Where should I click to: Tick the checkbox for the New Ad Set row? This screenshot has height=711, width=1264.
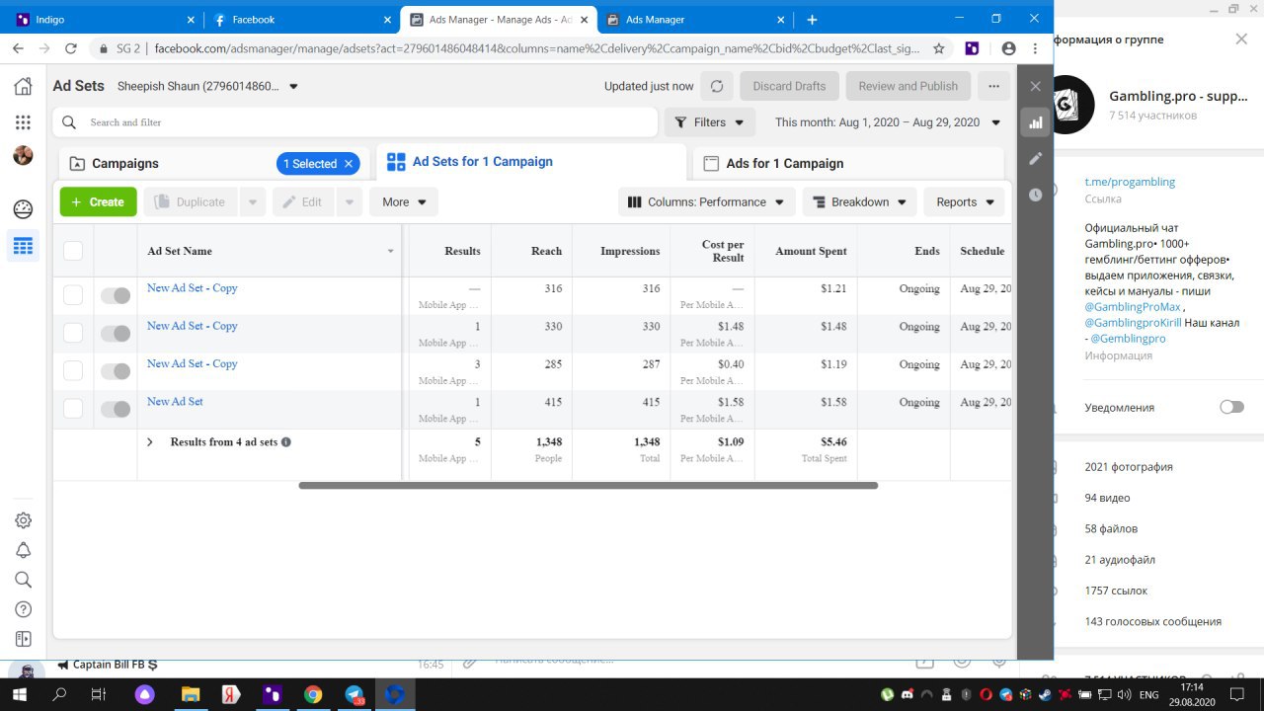[73, 408]
